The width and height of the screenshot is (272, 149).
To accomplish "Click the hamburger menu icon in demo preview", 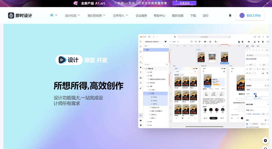I will 140,42.
